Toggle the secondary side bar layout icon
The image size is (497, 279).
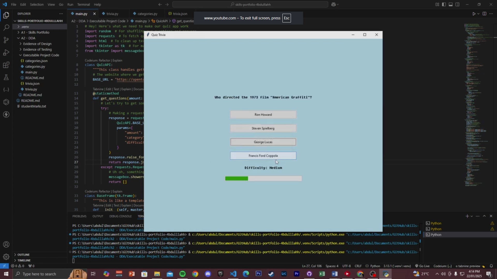click(457, 4)
